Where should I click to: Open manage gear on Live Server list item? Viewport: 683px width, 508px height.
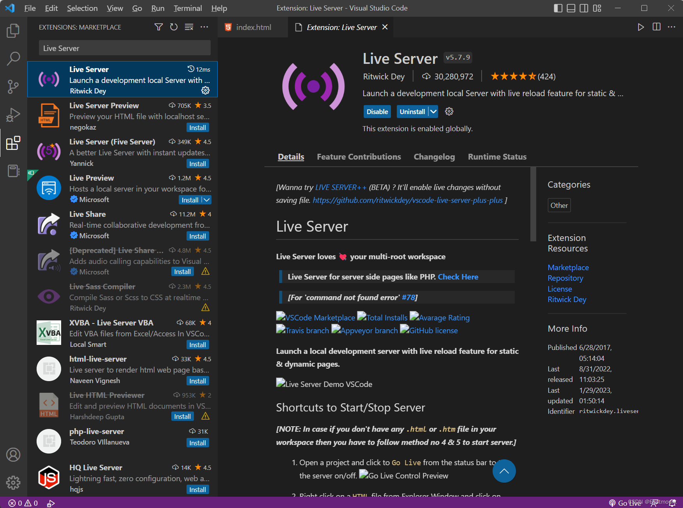pyautogui.click(x=205, y=90)
